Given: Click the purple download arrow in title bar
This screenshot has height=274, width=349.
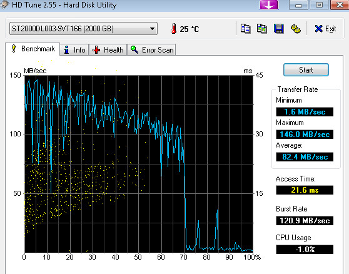Looking at the screenshot, I should (269, 4).
